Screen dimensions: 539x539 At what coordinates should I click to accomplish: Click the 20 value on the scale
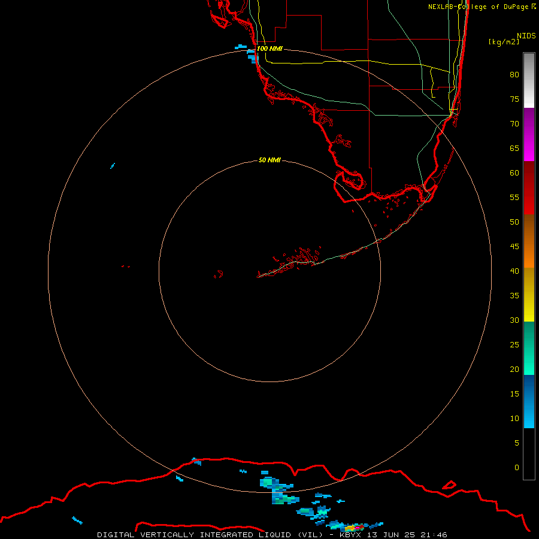click(514, 369)
